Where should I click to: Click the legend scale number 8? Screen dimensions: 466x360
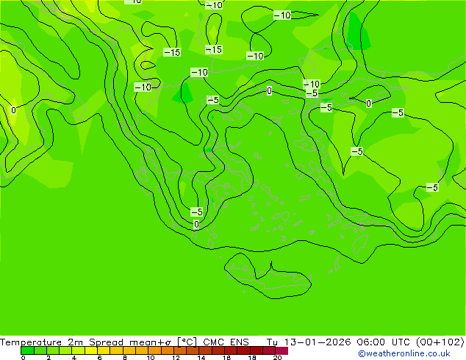point(125,358)
